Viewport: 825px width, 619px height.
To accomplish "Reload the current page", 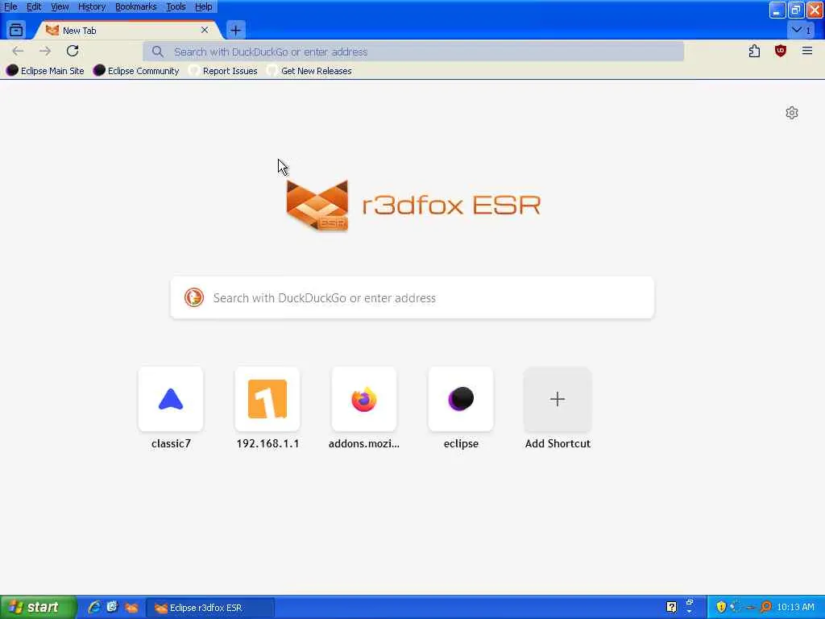I will coord(73,51).
